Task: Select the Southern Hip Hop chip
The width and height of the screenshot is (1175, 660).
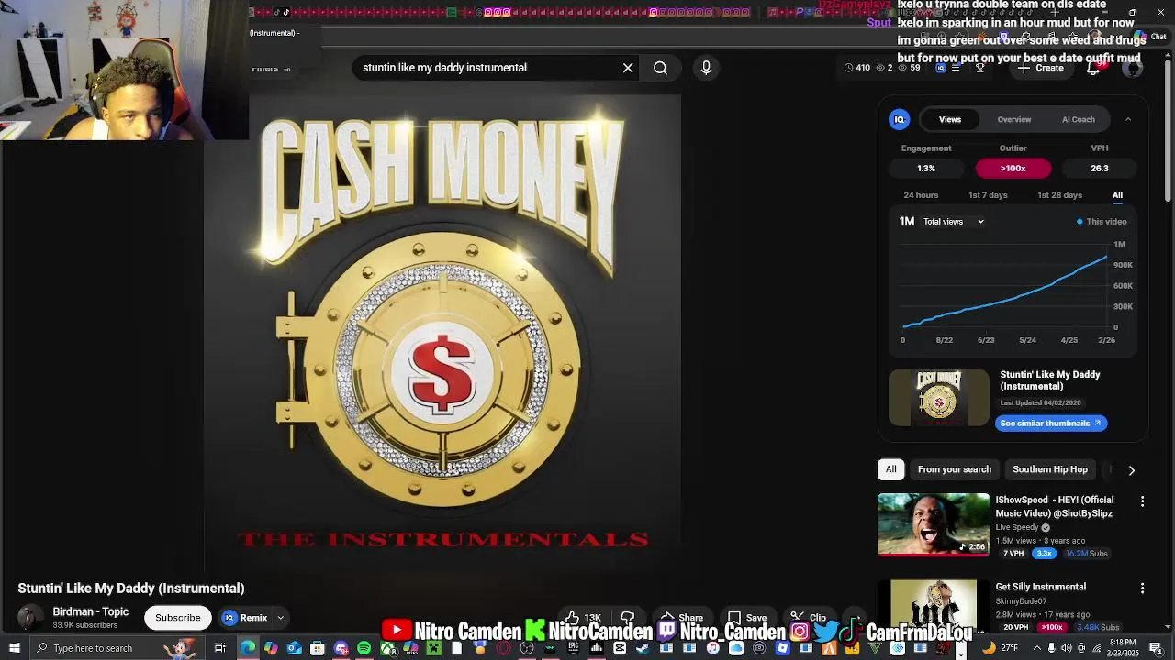Action: [x=1050, y=469]
